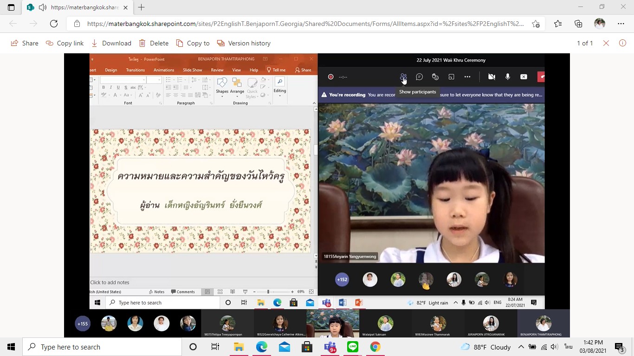Click the +155 participants badge below video
The image size is (634, 356).
[83, 324]
